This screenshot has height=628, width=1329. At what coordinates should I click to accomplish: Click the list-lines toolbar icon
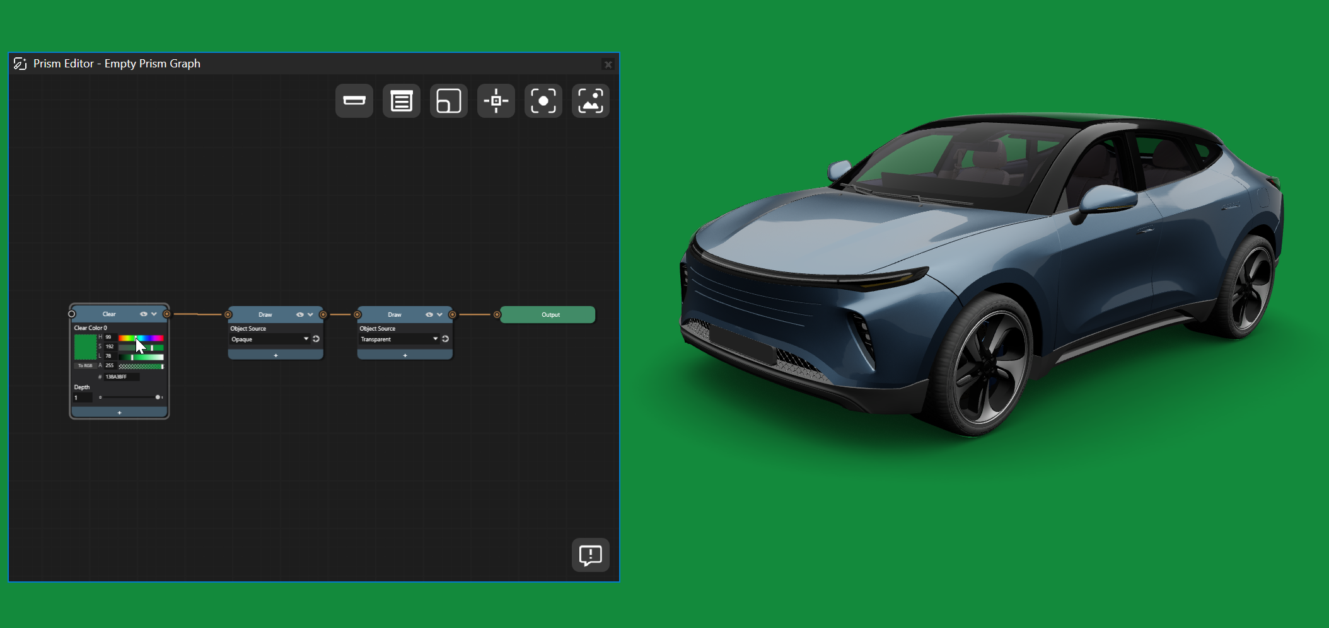pyautogui.click(x=402, y=101)
